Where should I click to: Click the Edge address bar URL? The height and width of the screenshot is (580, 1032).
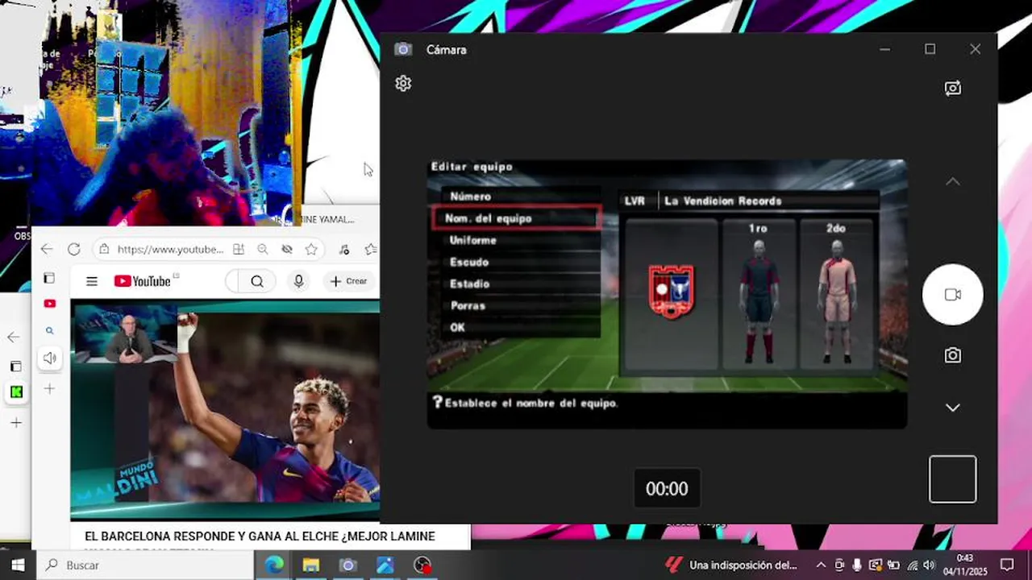pyautogui.click(x=170, y=250)
